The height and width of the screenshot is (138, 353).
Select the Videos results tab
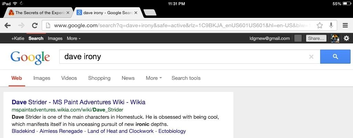pos(69,78)
